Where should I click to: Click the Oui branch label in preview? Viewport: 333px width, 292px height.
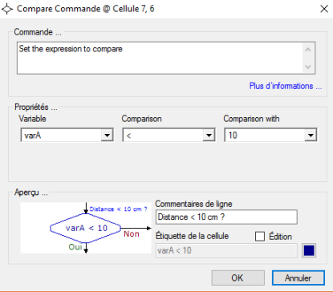tap(75, 246)
